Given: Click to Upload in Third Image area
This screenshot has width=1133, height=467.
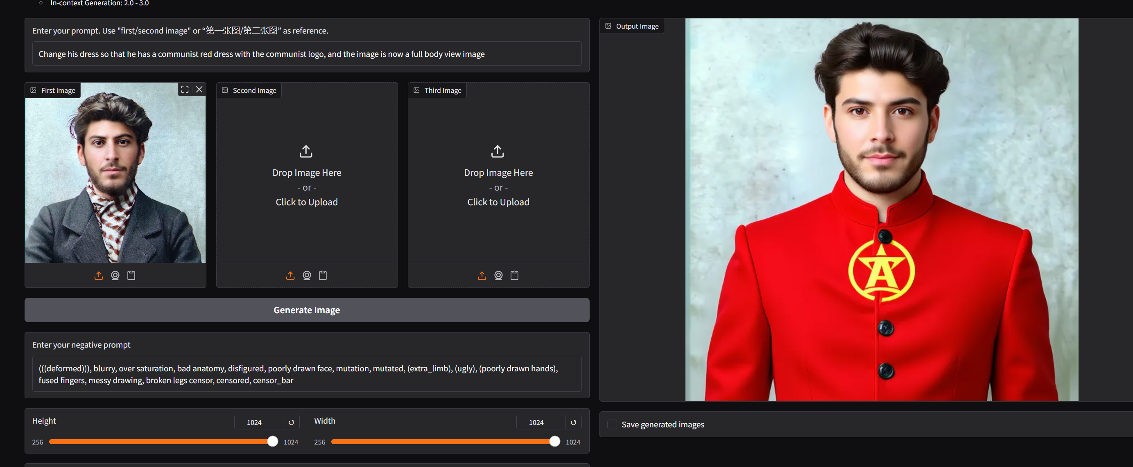Looking at the screenshot, I should pyautogui.click(x=498, y=202).
